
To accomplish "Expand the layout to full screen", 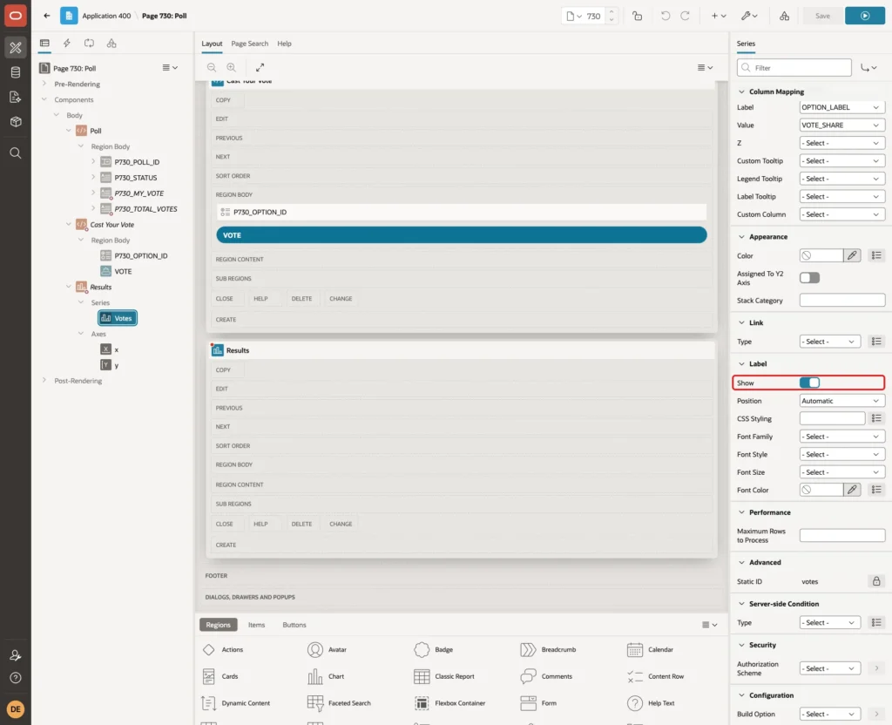I will point(260,67).
